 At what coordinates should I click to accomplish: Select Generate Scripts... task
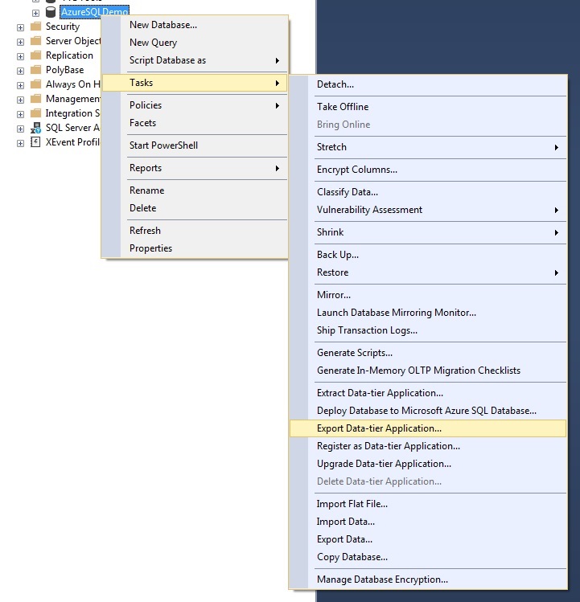[x=428, y=353]
